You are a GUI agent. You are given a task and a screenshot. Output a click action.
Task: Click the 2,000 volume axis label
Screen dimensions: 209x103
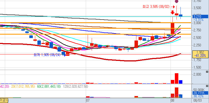197,74
